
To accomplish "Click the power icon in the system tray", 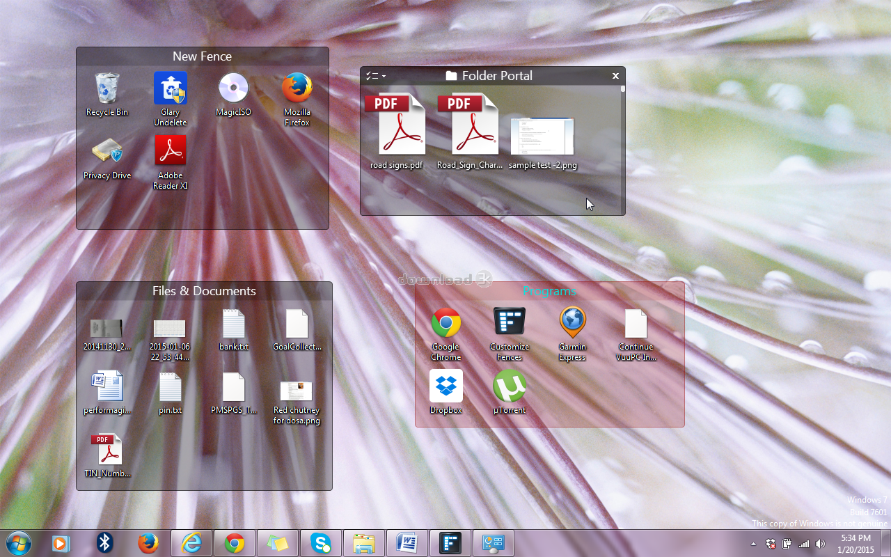I will pyautogui.click(x=787, y=544).
